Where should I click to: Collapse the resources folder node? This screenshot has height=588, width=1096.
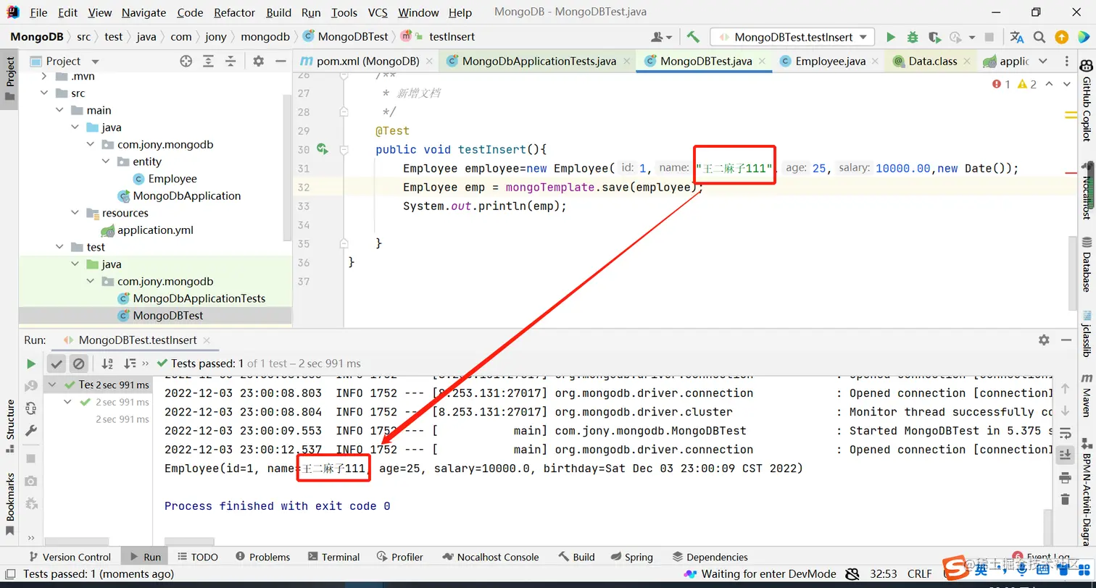pos(75,213)
